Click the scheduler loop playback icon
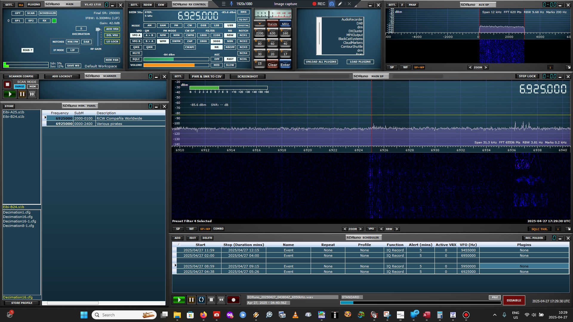The width and height of the screenshot is (573, 322). (x=201, y=300)
